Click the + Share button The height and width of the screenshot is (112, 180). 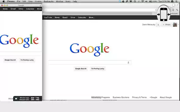click(167, 25)
